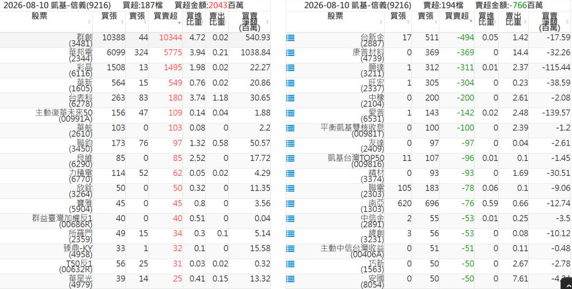Viewport: 572px width, 289px height.
Task: Sort buy-side table by 賣出比重 column
Action: [x=217, y=22]
